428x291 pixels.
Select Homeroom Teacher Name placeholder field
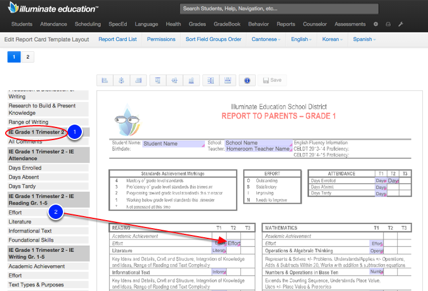(x=258, y=149)
